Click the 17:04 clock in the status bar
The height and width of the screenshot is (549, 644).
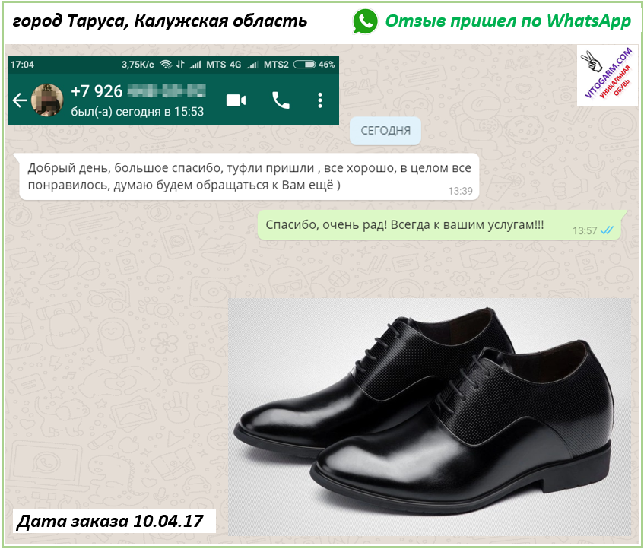pyautogui.click(x=22, y=65)
